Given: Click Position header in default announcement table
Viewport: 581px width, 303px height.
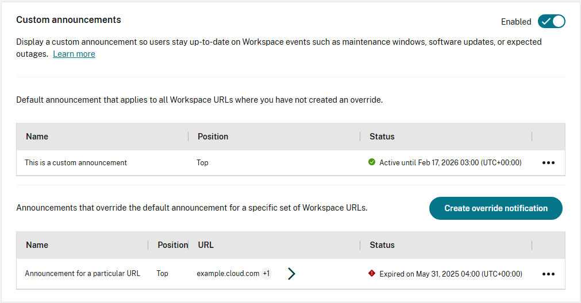Looking at the screenshot, I should (x=213, y=137).
